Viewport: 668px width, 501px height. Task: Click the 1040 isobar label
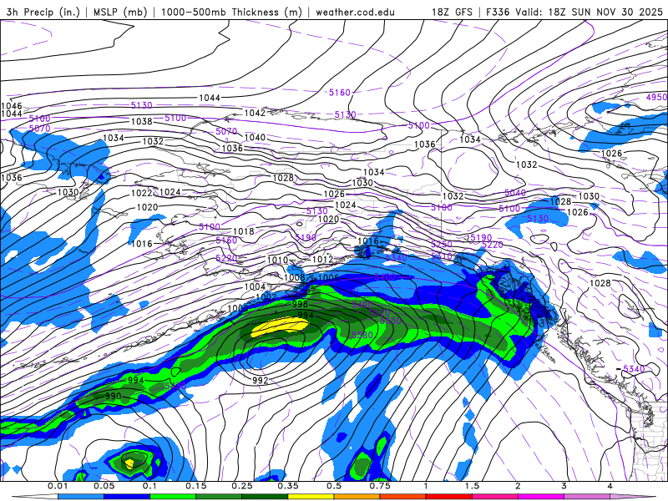coord(255,137)
